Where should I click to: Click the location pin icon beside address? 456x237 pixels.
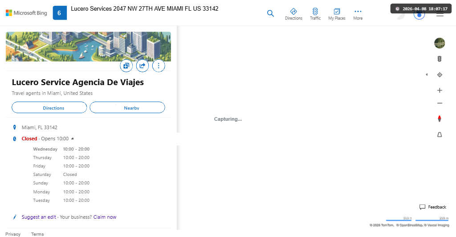tap(15, 127)
